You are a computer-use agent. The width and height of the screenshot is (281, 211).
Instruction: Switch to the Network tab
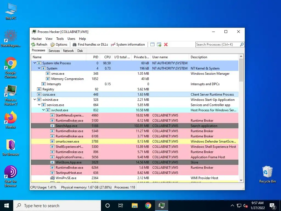(x=68, y=51)
